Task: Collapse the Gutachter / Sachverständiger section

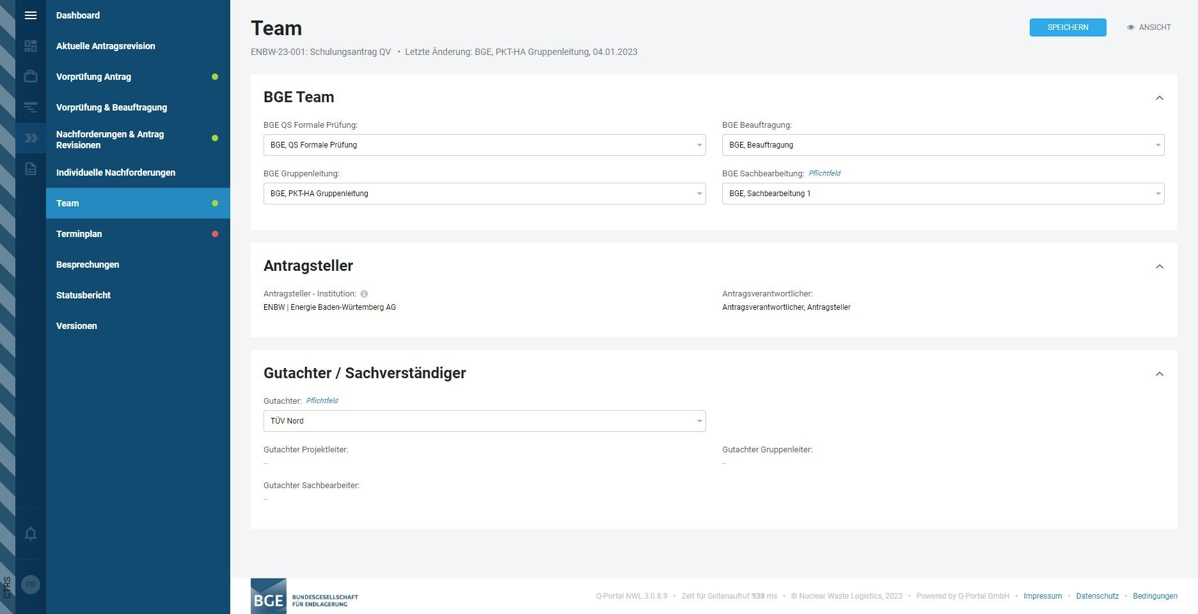Action: point(1159,374)
